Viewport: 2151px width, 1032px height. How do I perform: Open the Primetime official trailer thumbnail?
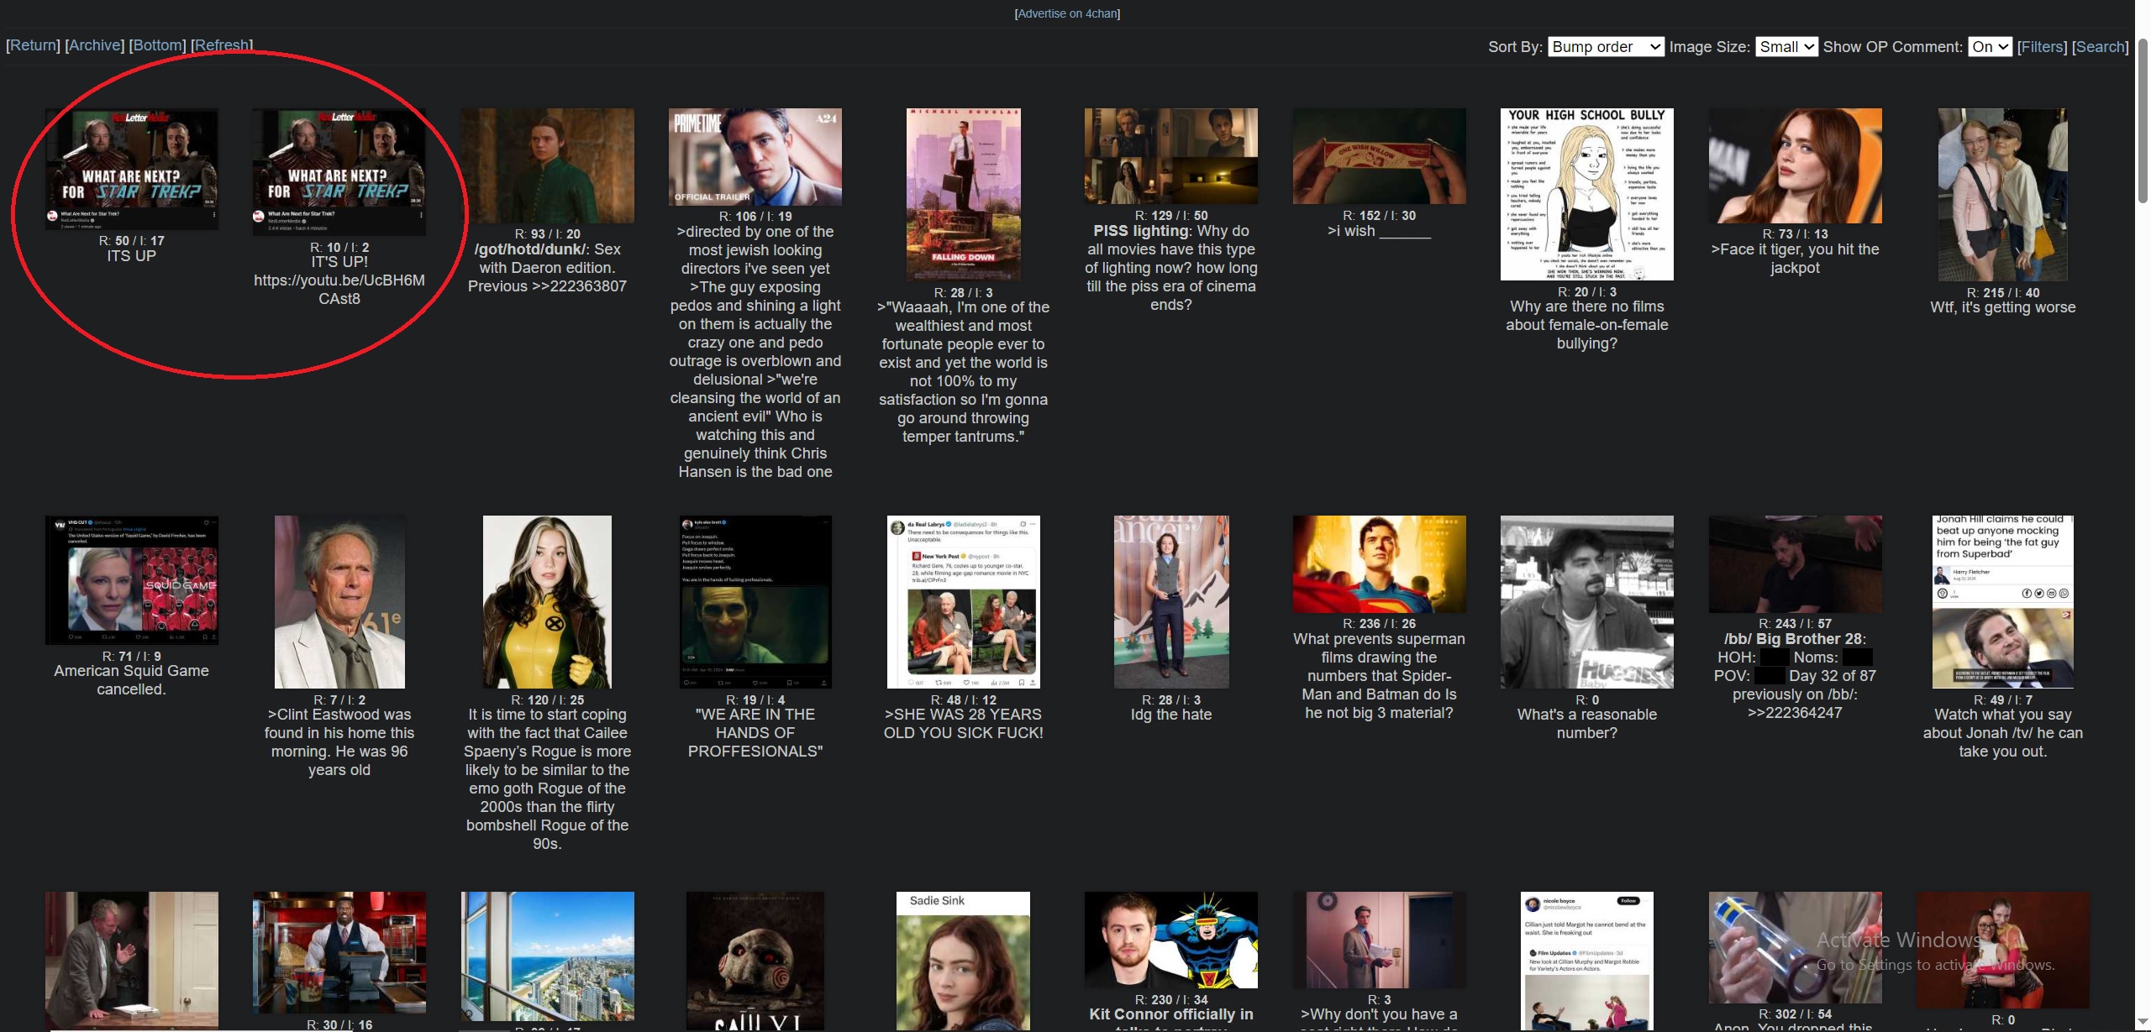[755, 157]
